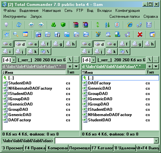Switch left panel to drive k
The width and height of the screenshot is (161, 153).
tap(33, 51)
